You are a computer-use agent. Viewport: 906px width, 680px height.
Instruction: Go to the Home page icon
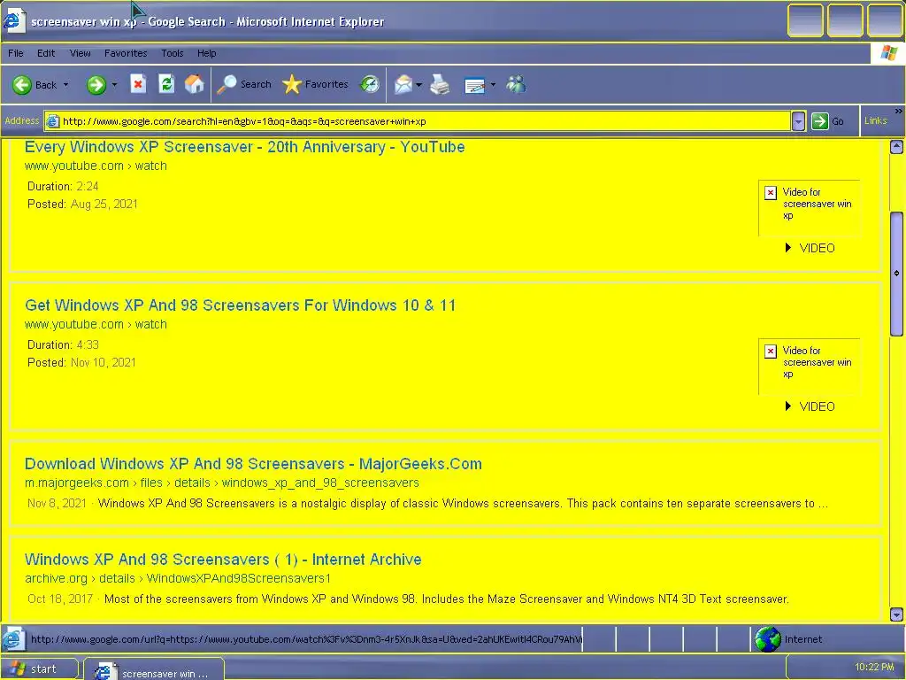click(x=195, y=84)
